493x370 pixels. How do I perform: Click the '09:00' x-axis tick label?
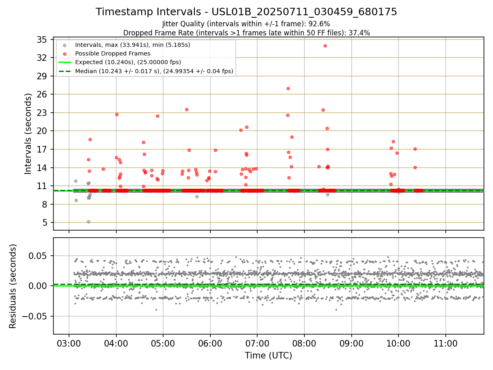pos(352,343)
